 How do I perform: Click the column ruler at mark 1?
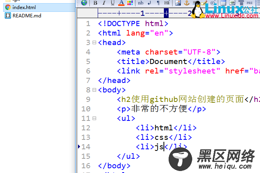point(143,13)
